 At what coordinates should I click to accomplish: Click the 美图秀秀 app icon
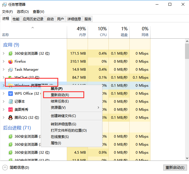11,110
